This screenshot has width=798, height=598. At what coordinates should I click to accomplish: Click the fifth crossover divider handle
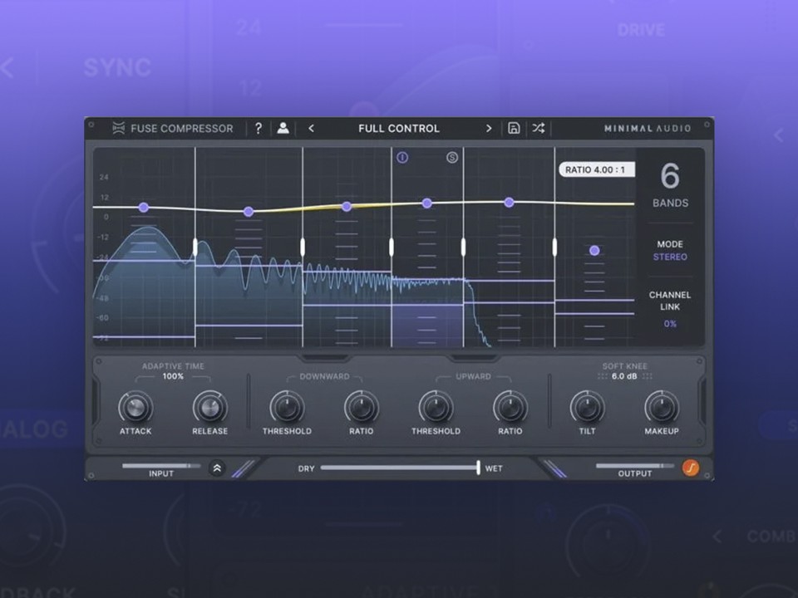554,248
